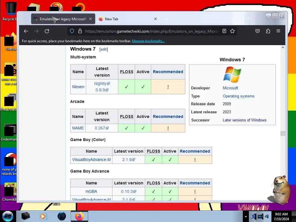Viewport: 296px width, 222px height.
Task: Click Recommended header in Game Boy (Color) table
Action: pyautogui.click(x=195, y=151)
